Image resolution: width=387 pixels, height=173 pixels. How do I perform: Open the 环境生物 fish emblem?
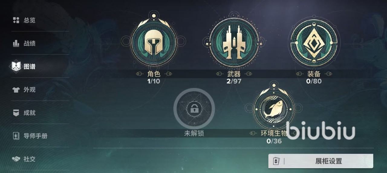tap(274, 108)
